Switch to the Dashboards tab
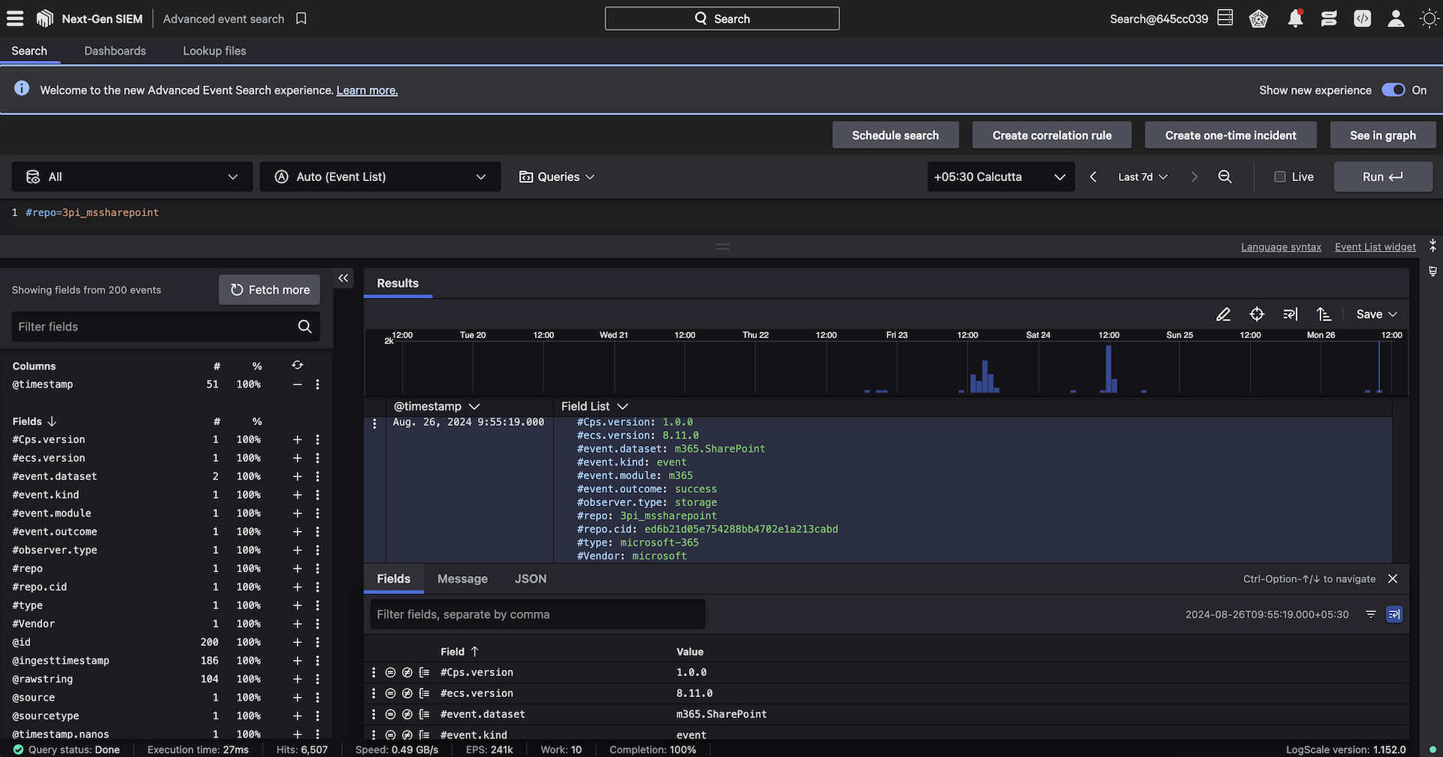The image size is (1443, 757). tap(115, 51)
